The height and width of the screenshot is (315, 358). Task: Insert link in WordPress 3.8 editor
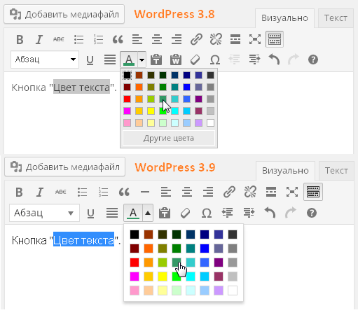point(196,39)
